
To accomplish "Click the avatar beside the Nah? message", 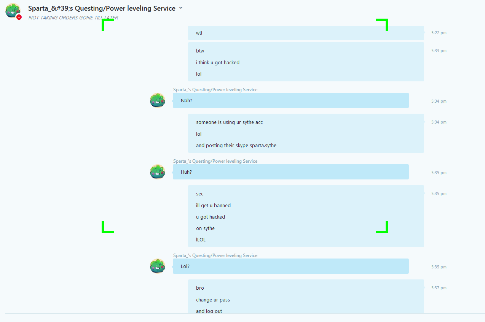I will (x=158, y=100).
